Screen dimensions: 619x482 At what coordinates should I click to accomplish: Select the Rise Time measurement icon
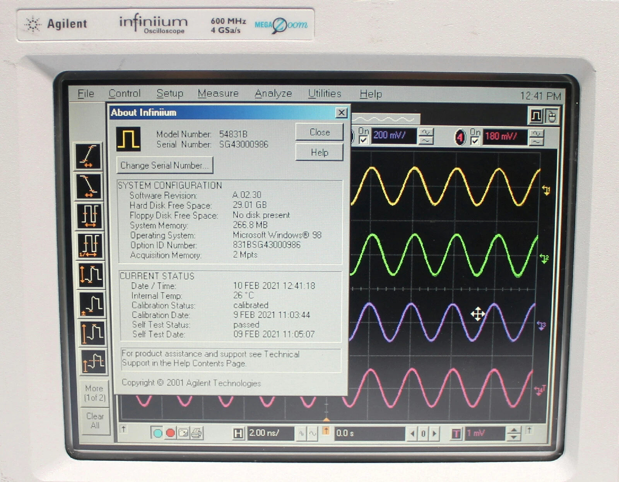point(88,156)
